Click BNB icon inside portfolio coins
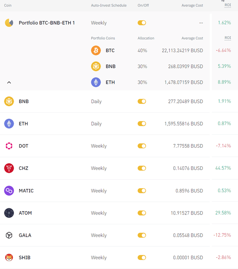238x269 pixels. tap(96, 66)
